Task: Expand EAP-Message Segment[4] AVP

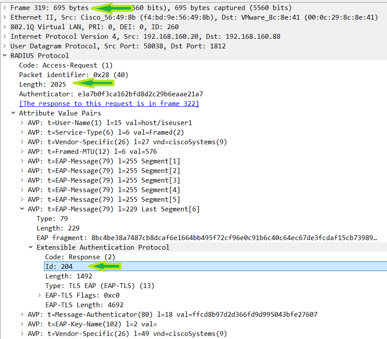Action: tap(22, 190)
